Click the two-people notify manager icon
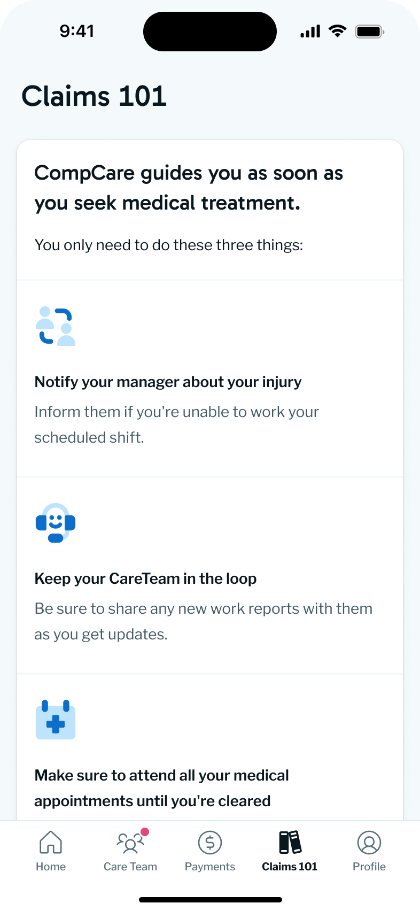Viewport: 420px width, 911px height. tap(56, 326)
